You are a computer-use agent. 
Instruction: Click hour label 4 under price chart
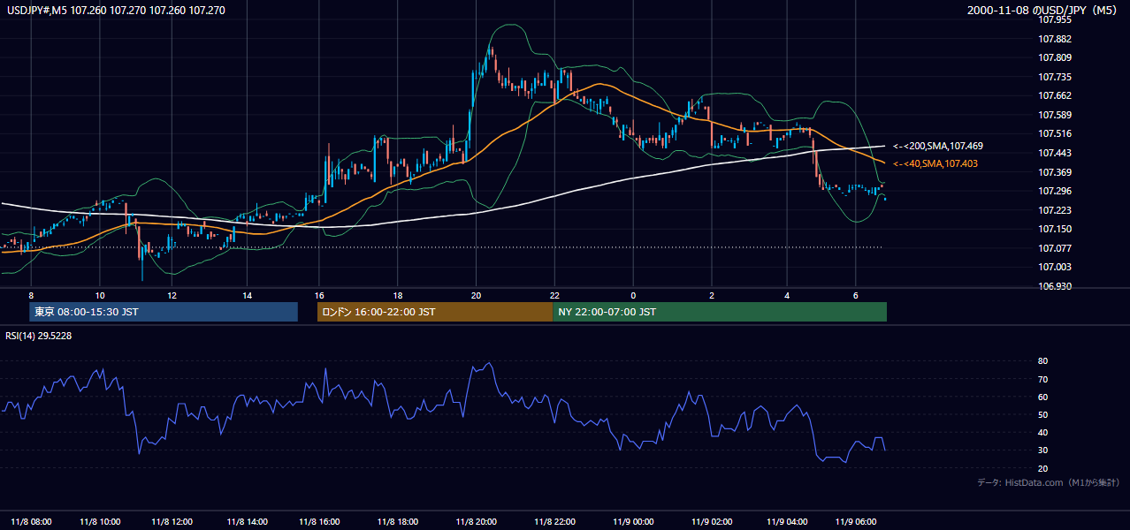pyautogui.click(x=787, y=295)
